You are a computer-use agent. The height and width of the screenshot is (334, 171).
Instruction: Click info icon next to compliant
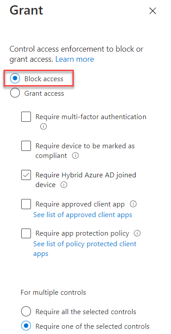pos(76,156)
